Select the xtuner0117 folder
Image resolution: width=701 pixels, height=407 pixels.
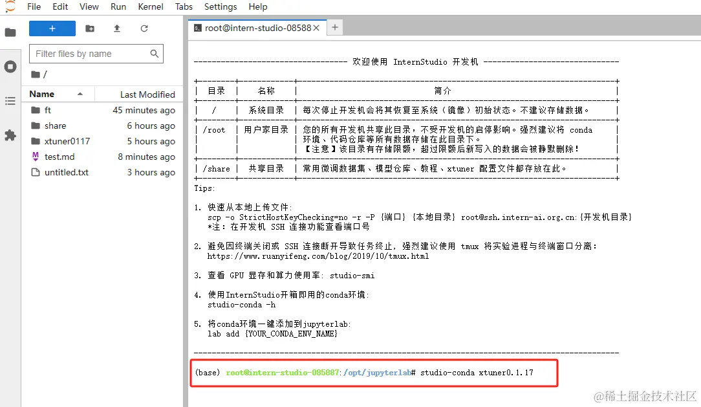coord(103,141)
